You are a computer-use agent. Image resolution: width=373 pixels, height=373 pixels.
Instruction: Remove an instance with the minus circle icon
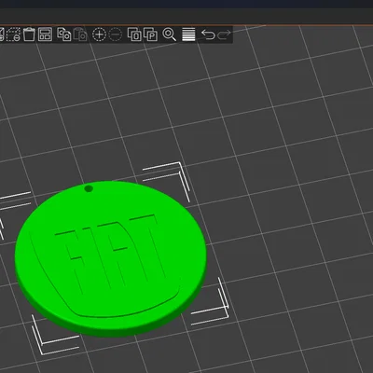(116, 35)
